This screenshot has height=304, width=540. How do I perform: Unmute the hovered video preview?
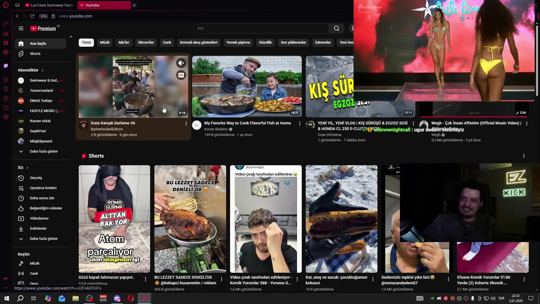(x=181, y=63)
